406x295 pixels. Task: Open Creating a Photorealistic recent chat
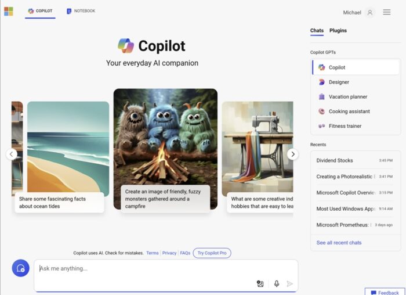pyautogui.click(x=354, y=177)
